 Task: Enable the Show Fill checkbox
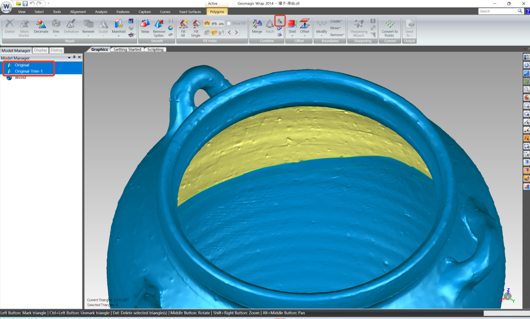coord(229,23)
